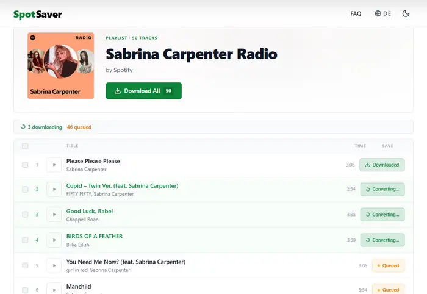The height and width of the screenshot is (294, 427).
Task: Play preview of Please Please Please
Action: [54, 165]
